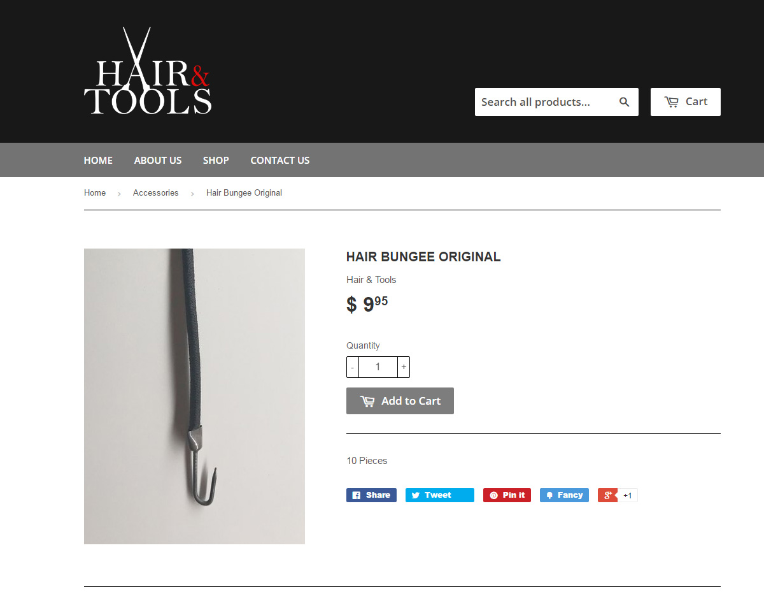The image size is (764, 608).
Task: Click the hair bungee product image
Action: pos(194,396)
